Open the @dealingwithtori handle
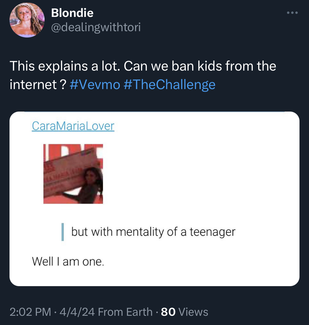Viewport: 309px width, 325px height. (96, 27)
